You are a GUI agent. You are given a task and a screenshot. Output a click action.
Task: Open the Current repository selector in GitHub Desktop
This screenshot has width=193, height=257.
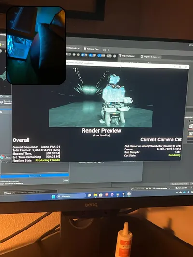(x=6, y=102)
